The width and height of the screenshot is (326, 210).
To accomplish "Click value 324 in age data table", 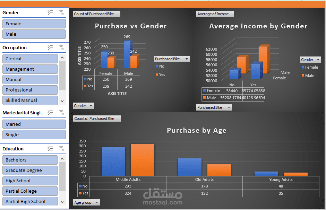I will pyautogui.click(x=128, y=193).
